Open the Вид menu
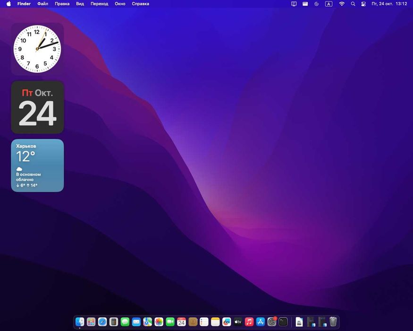Screen dimensions: 413x331 click(x=80, y=4)
